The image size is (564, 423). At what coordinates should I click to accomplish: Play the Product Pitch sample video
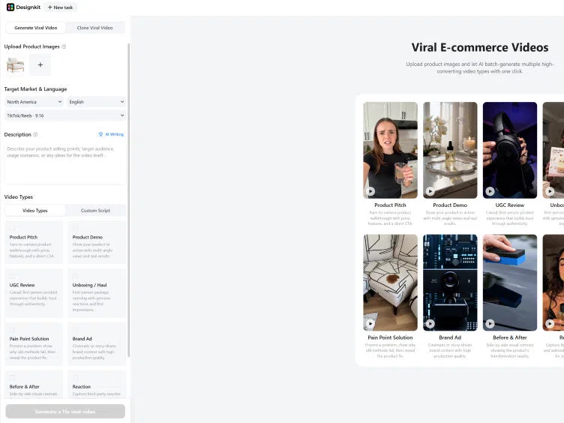[x=370, y=191]
